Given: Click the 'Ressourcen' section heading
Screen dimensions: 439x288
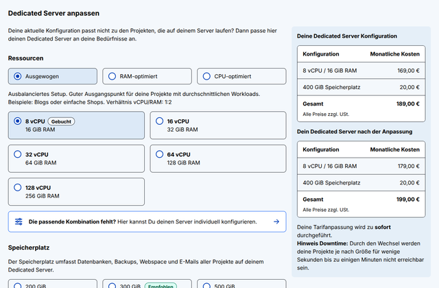Looking at the screenshot, I should [26, 58].
